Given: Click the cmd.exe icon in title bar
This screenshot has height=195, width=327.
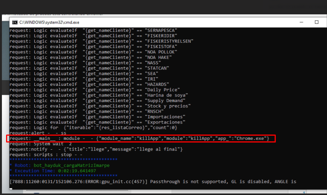Looking at the screenshot, I should coord(14,22).
